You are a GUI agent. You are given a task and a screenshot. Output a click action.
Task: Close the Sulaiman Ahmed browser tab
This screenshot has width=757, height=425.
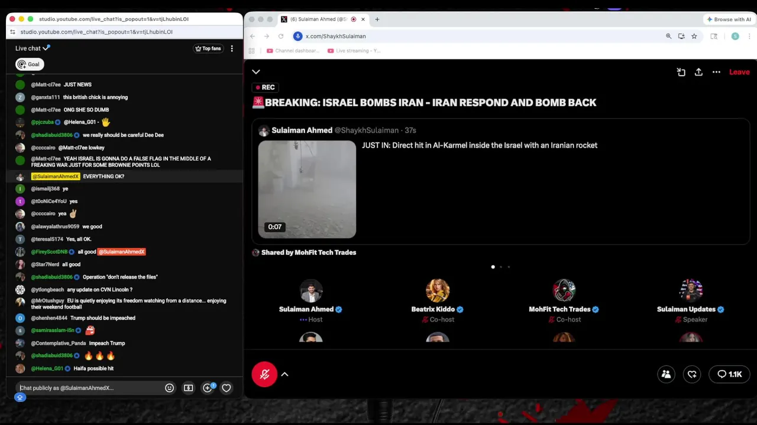(363, 19)
